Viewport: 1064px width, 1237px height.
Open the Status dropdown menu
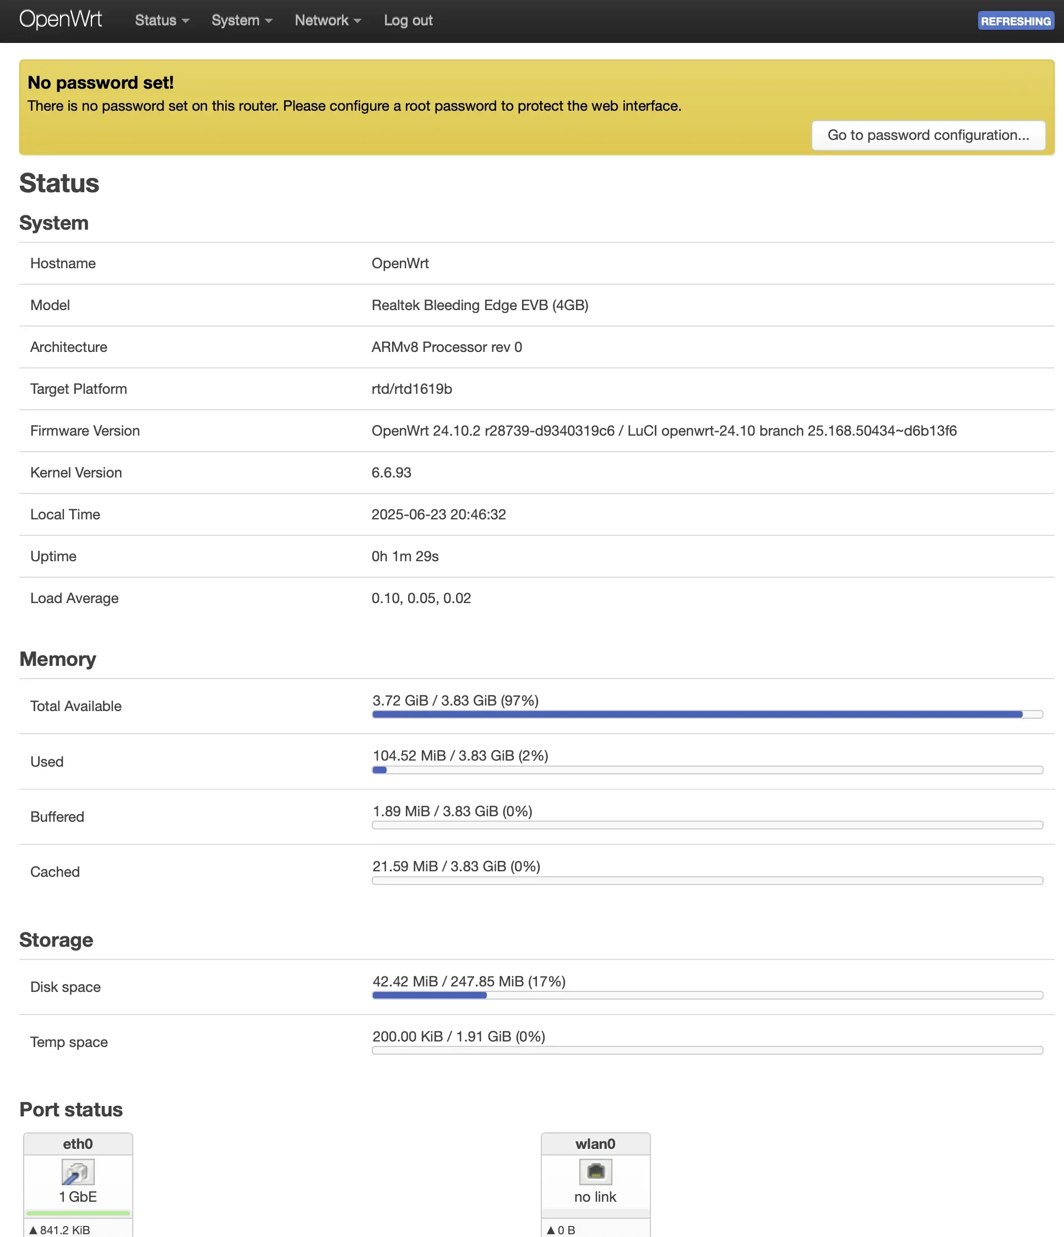click(162, 20)
